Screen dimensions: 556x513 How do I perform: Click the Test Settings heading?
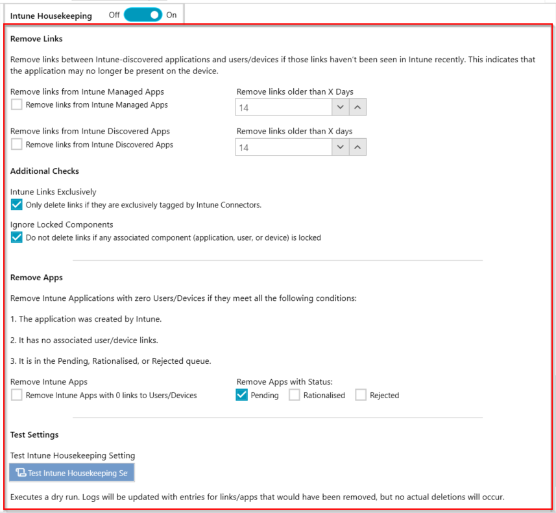(34, 435)
